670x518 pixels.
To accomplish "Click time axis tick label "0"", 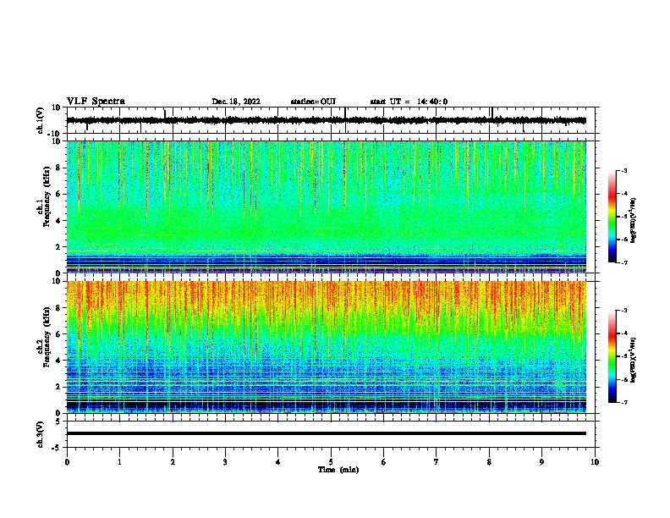I will tap(67, 462).
